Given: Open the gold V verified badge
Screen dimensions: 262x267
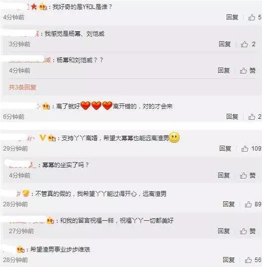Looking at the screenshot, I should point(42,138).
